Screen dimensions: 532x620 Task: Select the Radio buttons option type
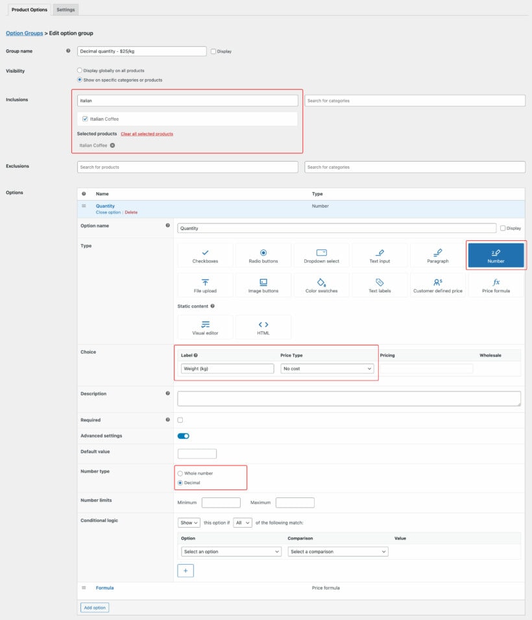263,254
